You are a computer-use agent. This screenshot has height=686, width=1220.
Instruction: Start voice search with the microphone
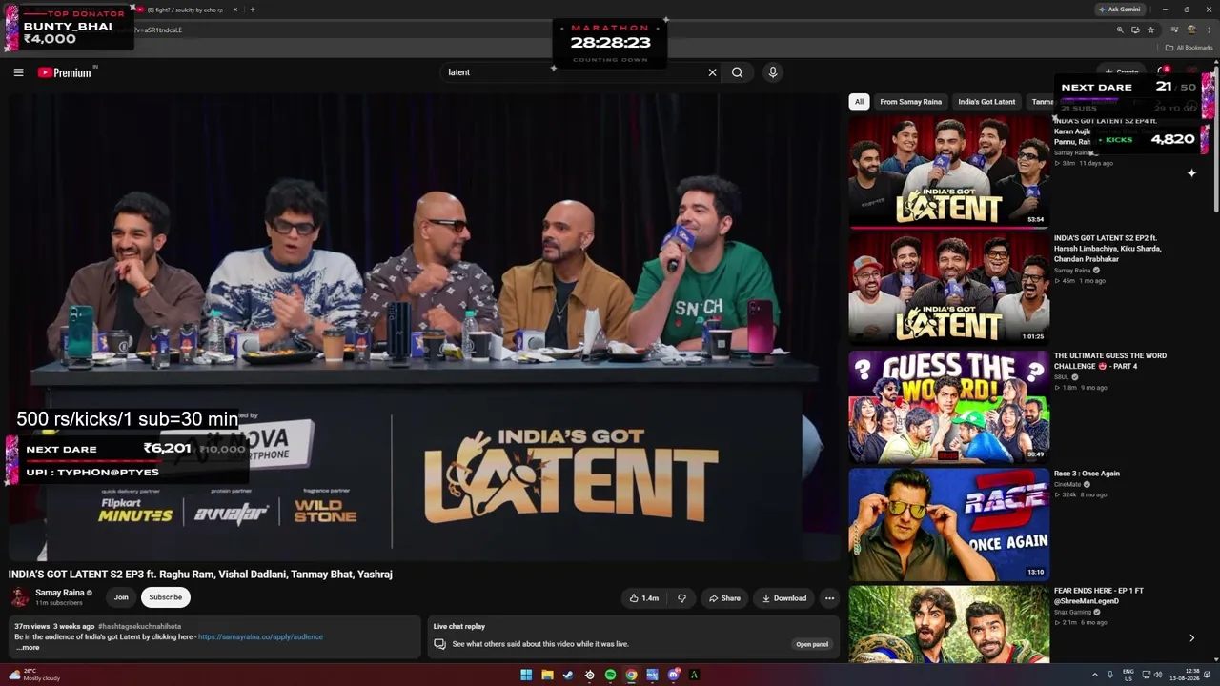click(773, 72)
